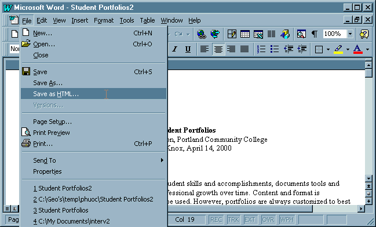Click Insert Excel Worksheet icon

258,34
